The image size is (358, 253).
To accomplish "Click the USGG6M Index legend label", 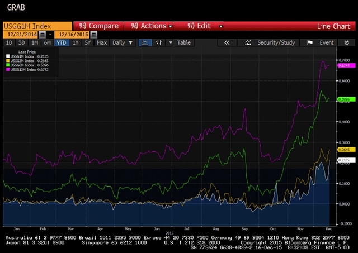I will click(22, 65).
